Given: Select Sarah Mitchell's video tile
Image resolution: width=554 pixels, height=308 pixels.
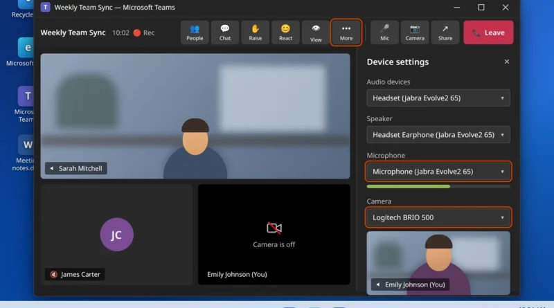Looking at the screenshot, I should click(x=195, y=116).
